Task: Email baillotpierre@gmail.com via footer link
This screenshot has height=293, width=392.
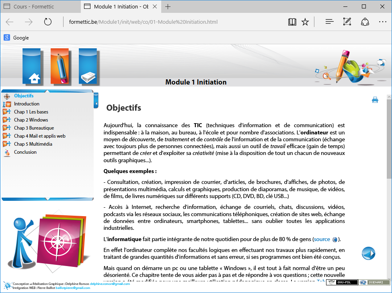Action: tap(73, 288)
